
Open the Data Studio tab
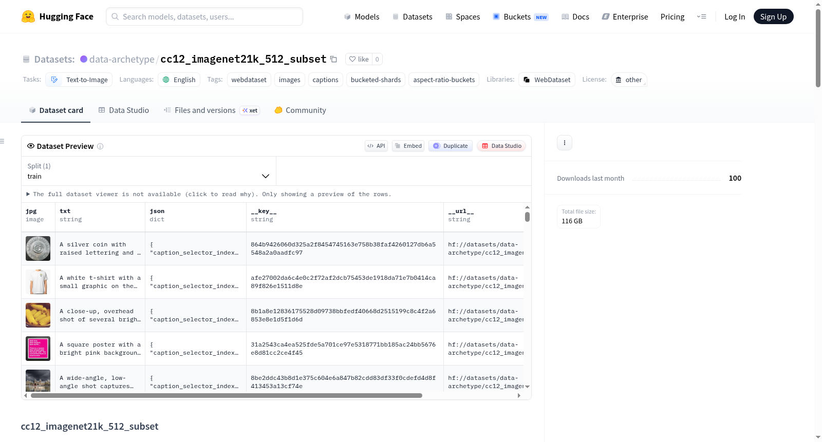click(124, 110)
